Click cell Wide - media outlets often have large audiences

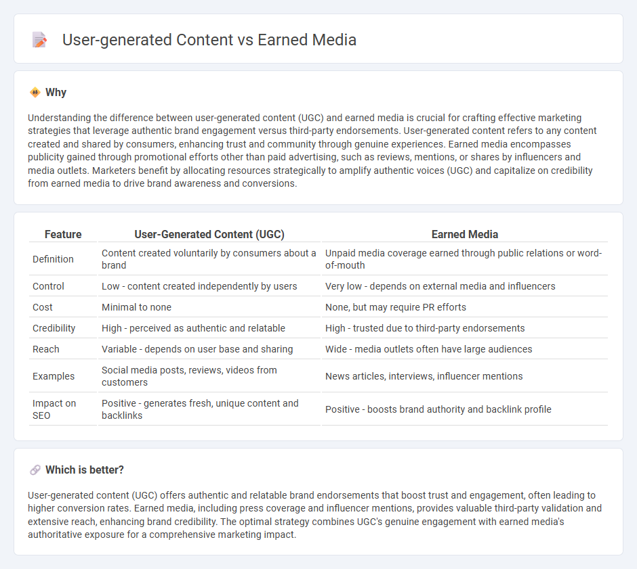click(x=465, y=349)
